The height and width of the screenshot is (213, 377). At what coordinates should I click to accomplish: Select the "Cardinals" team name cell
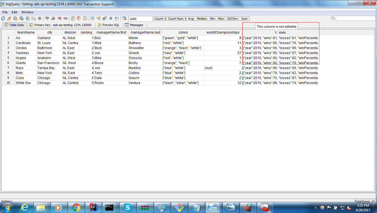[26, 43]
